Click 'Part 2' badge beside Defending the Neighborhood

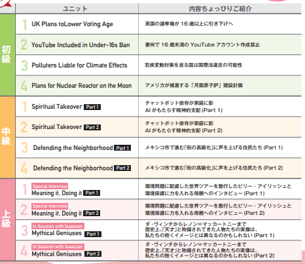[x=122, y=168]
